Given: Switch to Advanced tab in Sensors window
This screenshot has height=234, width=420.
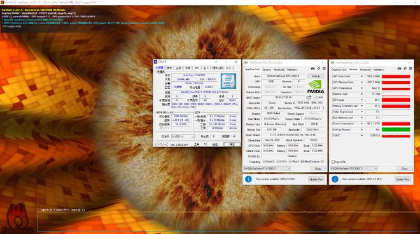Looking at the screenshot, I should click(365, 70).
